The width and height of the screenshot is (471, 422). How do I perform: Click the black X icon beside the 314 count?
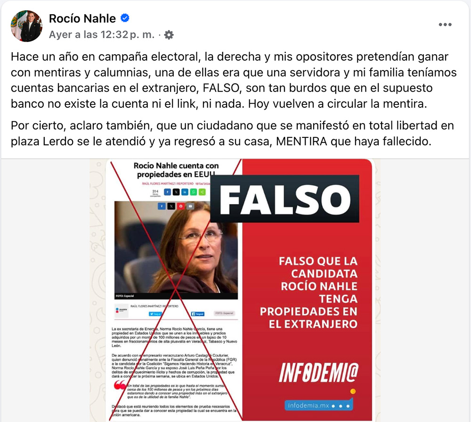click(176, 192)
